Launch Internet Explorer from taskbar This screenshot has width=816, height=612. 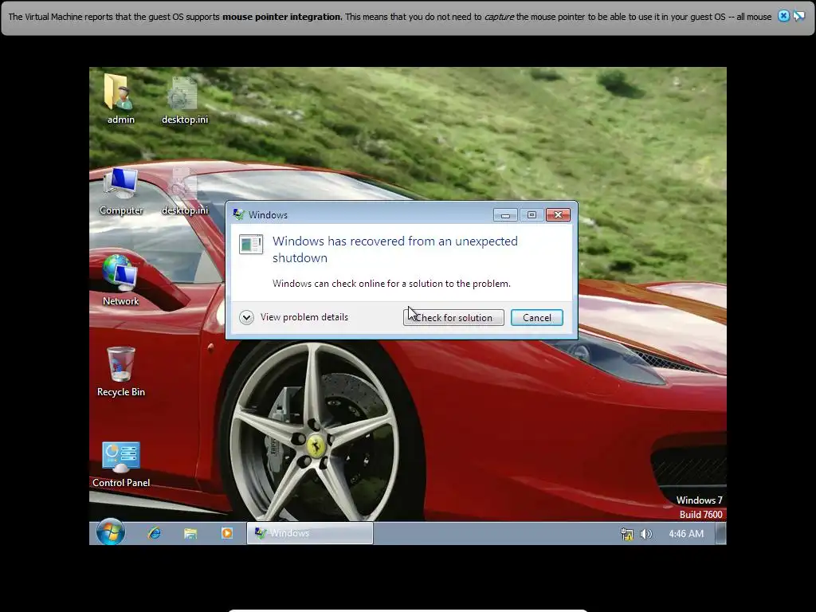point(154,533)
